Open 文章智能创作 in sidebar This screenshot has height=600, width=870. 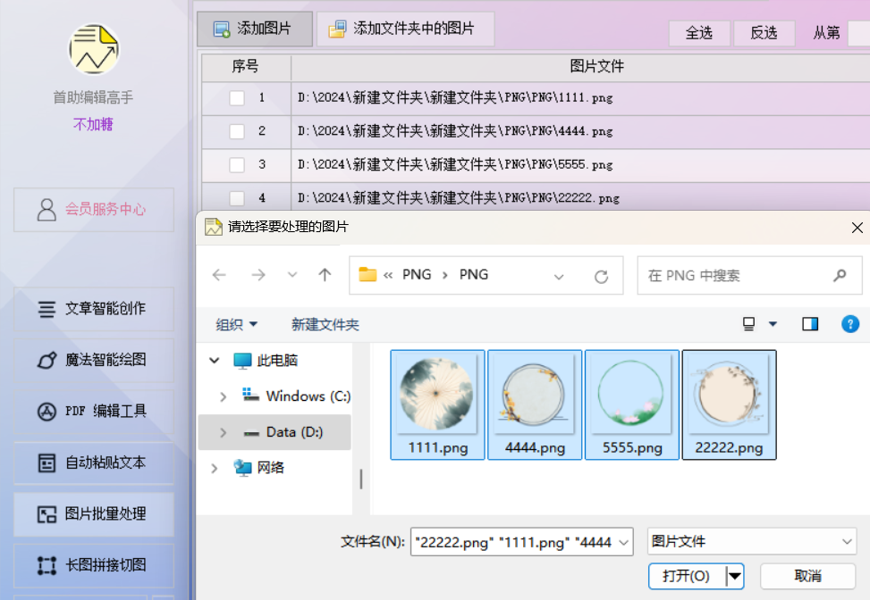94,309
